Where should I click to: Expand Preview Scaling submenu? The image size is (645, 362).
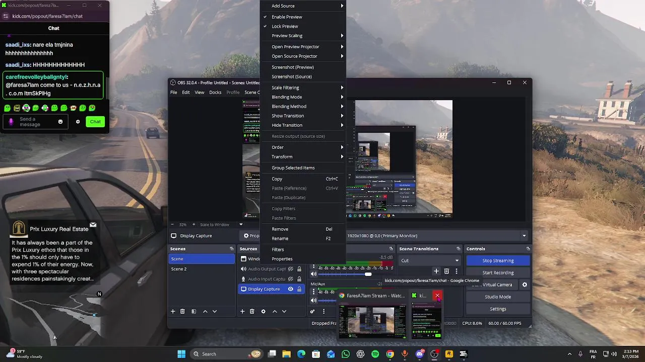[303, 36]
